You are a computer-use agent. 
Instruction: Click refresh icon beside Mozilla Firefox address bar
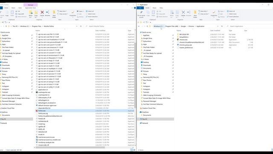pos(81,26)
